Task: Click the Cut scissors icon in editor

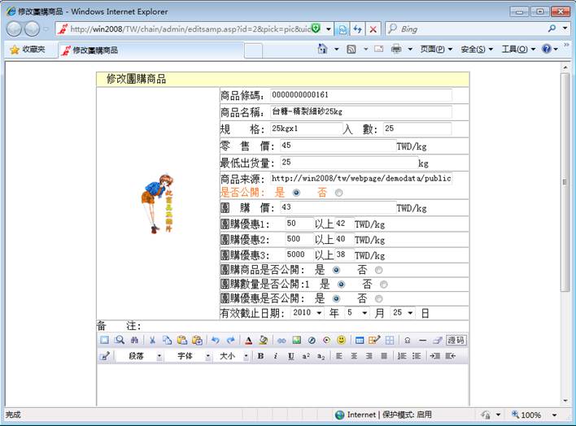Action: coord(154,340)
